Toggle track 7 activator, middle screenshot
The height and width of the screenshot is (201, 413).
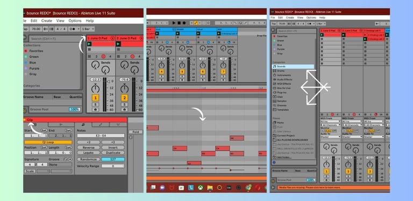coord(223,72)
